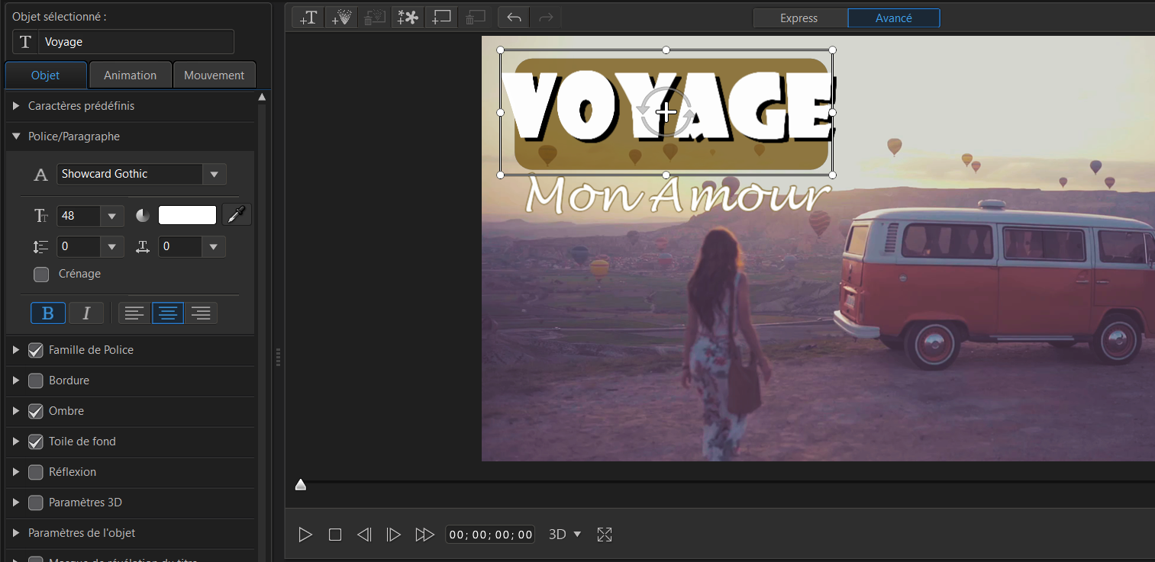Align text to the left
Image resolution: width=1155 pixels, height=562 pixels.
[x=134, y=313]
